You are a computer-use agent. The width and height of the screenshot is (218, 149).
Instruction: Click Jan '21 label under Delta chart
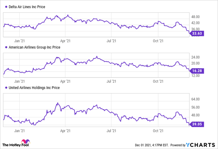(x=20, y=40)
